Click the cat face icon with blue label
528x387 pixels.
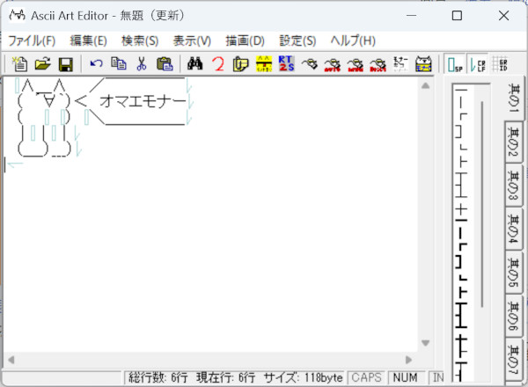tap(423, 63)
